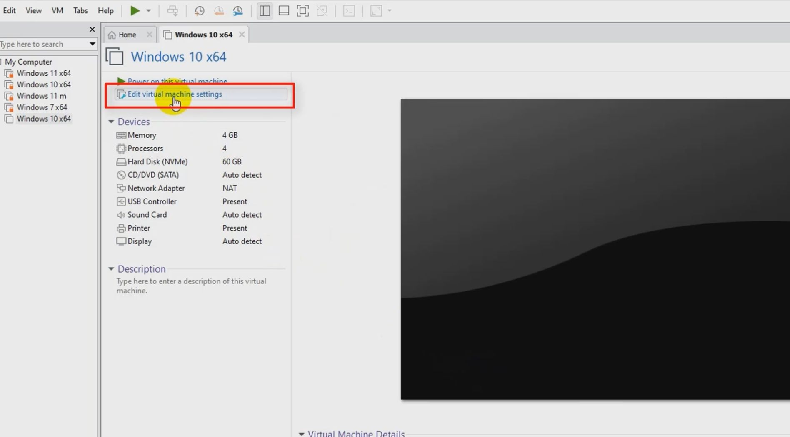Click the revert to snapshot icon
790x437 pixels.
click(x=219, y=11)
